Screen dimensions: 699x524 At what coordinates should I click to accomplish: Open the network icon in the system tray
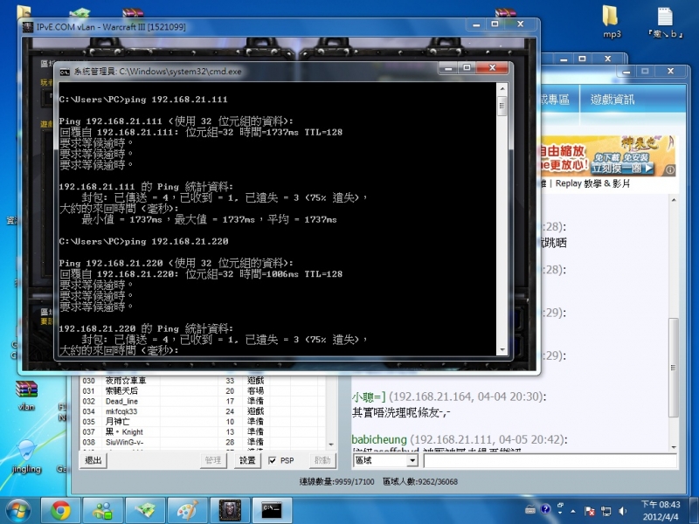tap(606, 510)
